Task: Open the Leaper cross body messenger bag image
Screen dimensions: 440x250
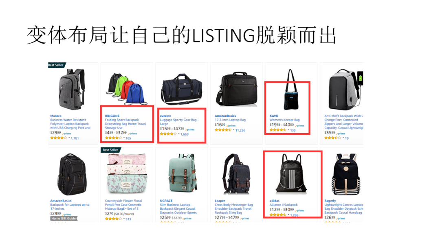Action: click(237, 174)
